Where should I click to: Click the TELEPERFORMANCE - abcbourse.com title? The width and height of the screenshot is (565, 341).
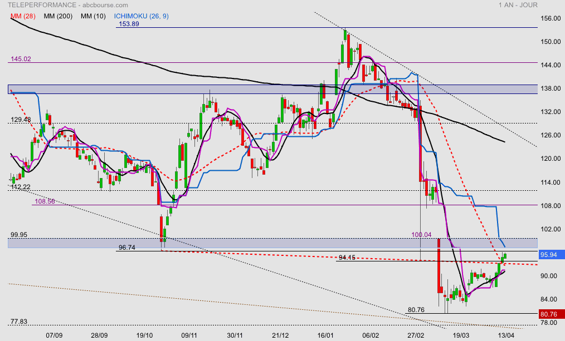coord(68,5)
